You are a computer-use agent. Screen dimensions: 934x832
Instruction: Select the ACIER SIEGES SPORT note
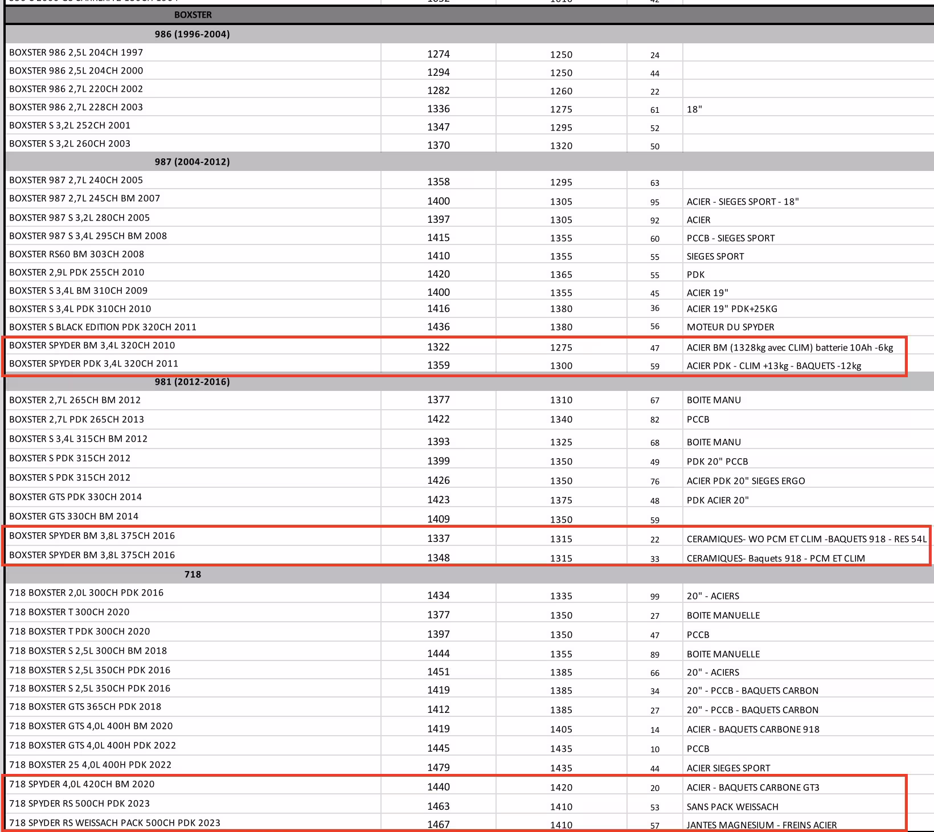[x=728, y=768]
